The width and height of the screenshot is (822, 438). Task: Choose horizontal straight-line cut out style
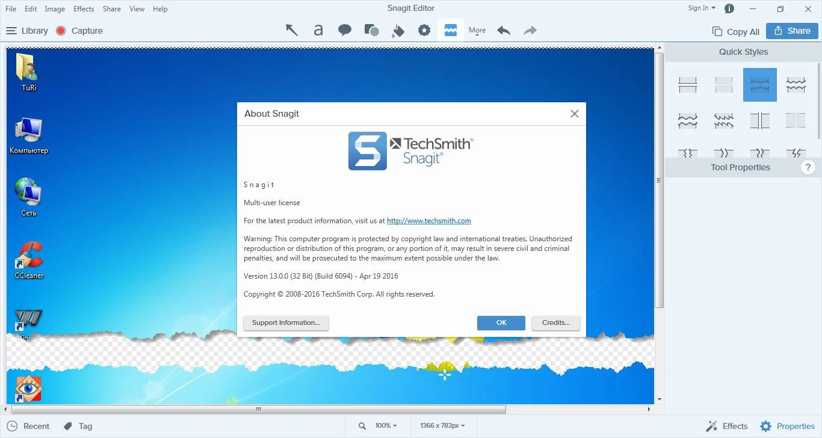click(688, 85)
